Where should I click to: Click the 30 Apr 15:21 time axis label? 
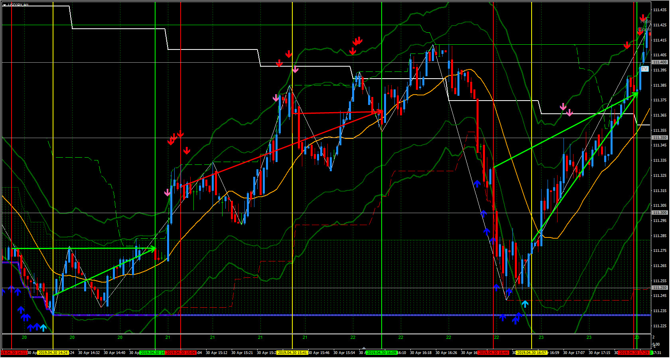[x=242, y=353]
